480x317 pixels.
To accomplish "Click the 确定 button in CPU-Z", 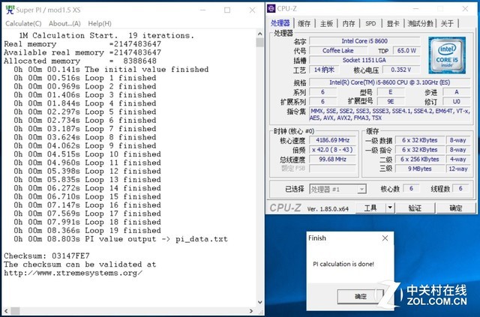I will tap(455, 208).
